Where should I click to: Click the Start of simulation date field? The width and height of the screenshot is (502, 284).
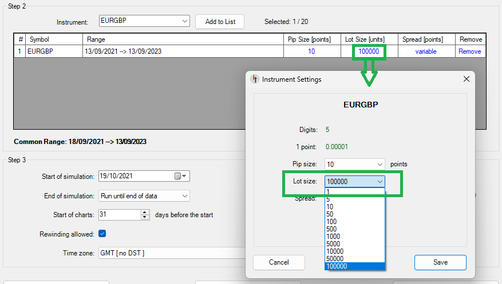[x=135, y=176]
